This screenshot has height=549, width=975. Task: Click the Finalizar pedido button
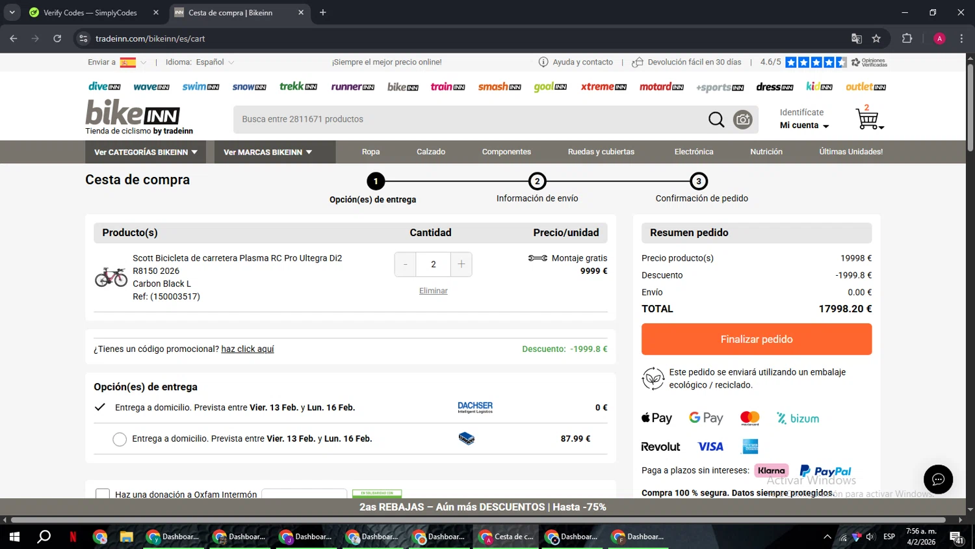click(757, 339)
